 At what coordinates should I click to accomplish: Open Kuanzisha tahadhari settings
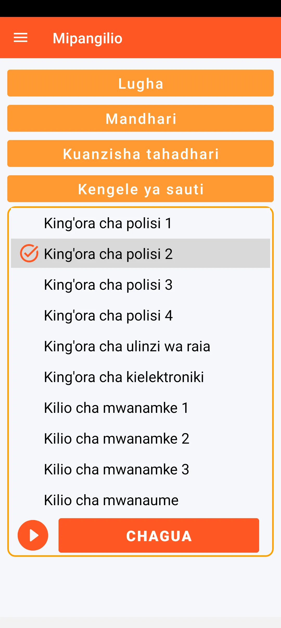(140, 154)
